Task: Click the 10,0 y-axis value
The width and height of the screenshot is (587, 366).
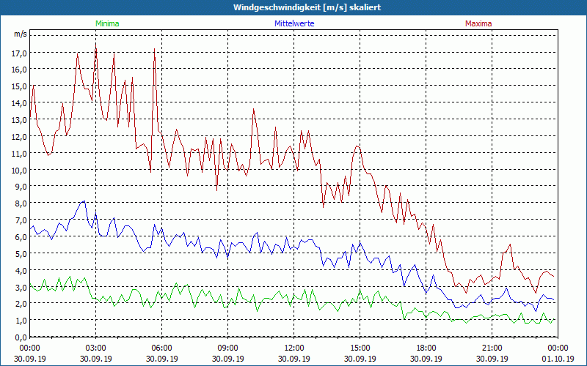Action: (x=20, y=171)
